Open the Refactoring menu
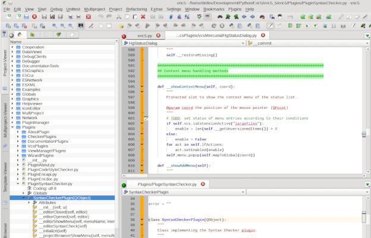This screenshot has height=238, width=371. pos(136,10)
